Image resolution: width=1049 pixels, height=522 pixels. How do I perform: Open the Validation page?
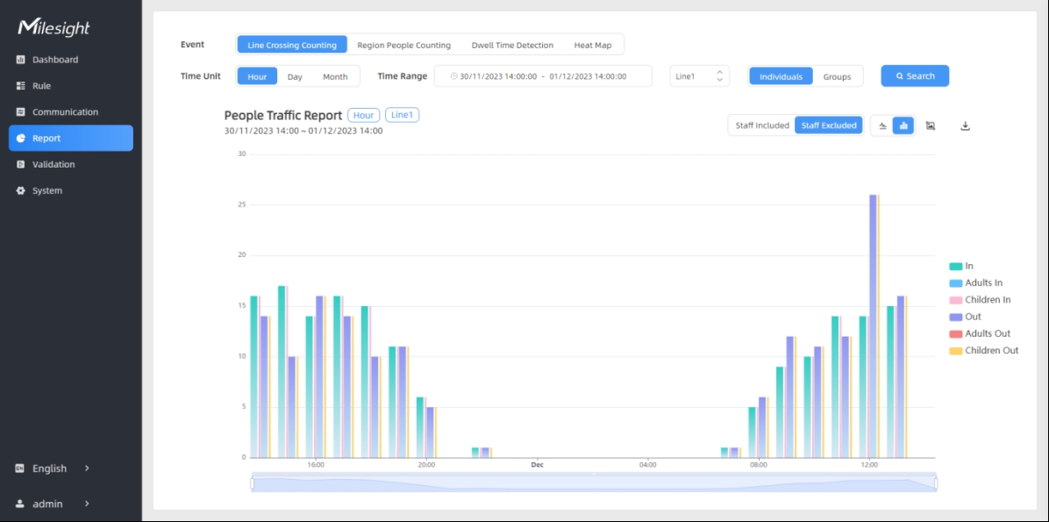pyautogui.click(x=54, y=164)
